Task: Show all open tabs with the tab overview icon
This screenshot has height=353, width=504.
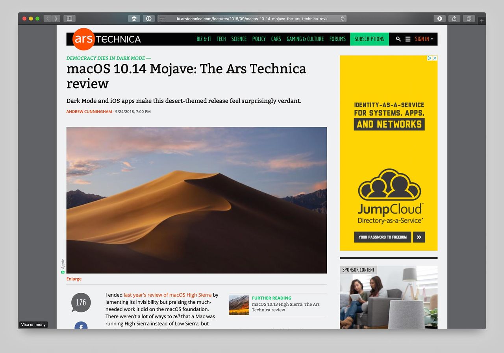Action: pos(469,18)
